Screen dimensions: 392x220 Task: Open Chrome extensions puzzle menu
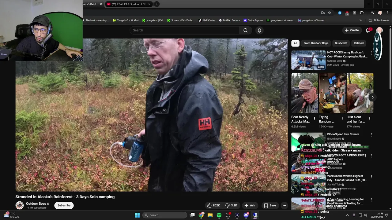(362, 13)
